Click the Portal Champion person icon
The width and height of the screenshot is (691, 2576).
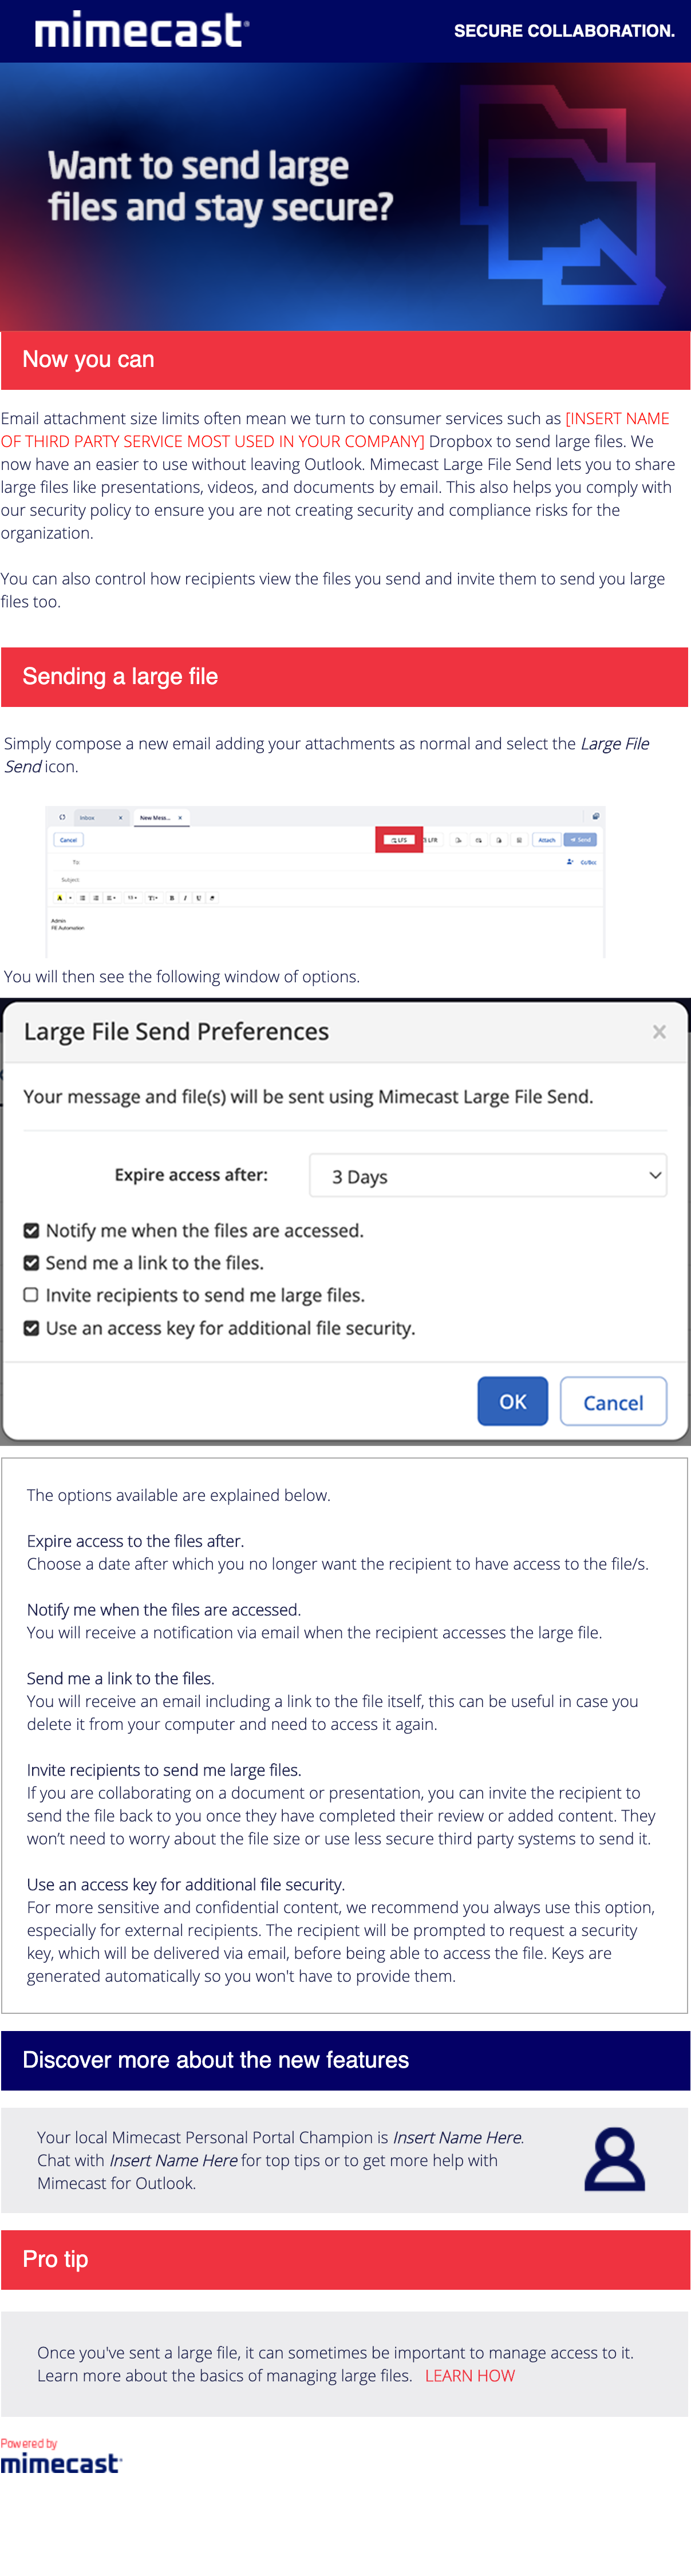tap(614, 2159)
